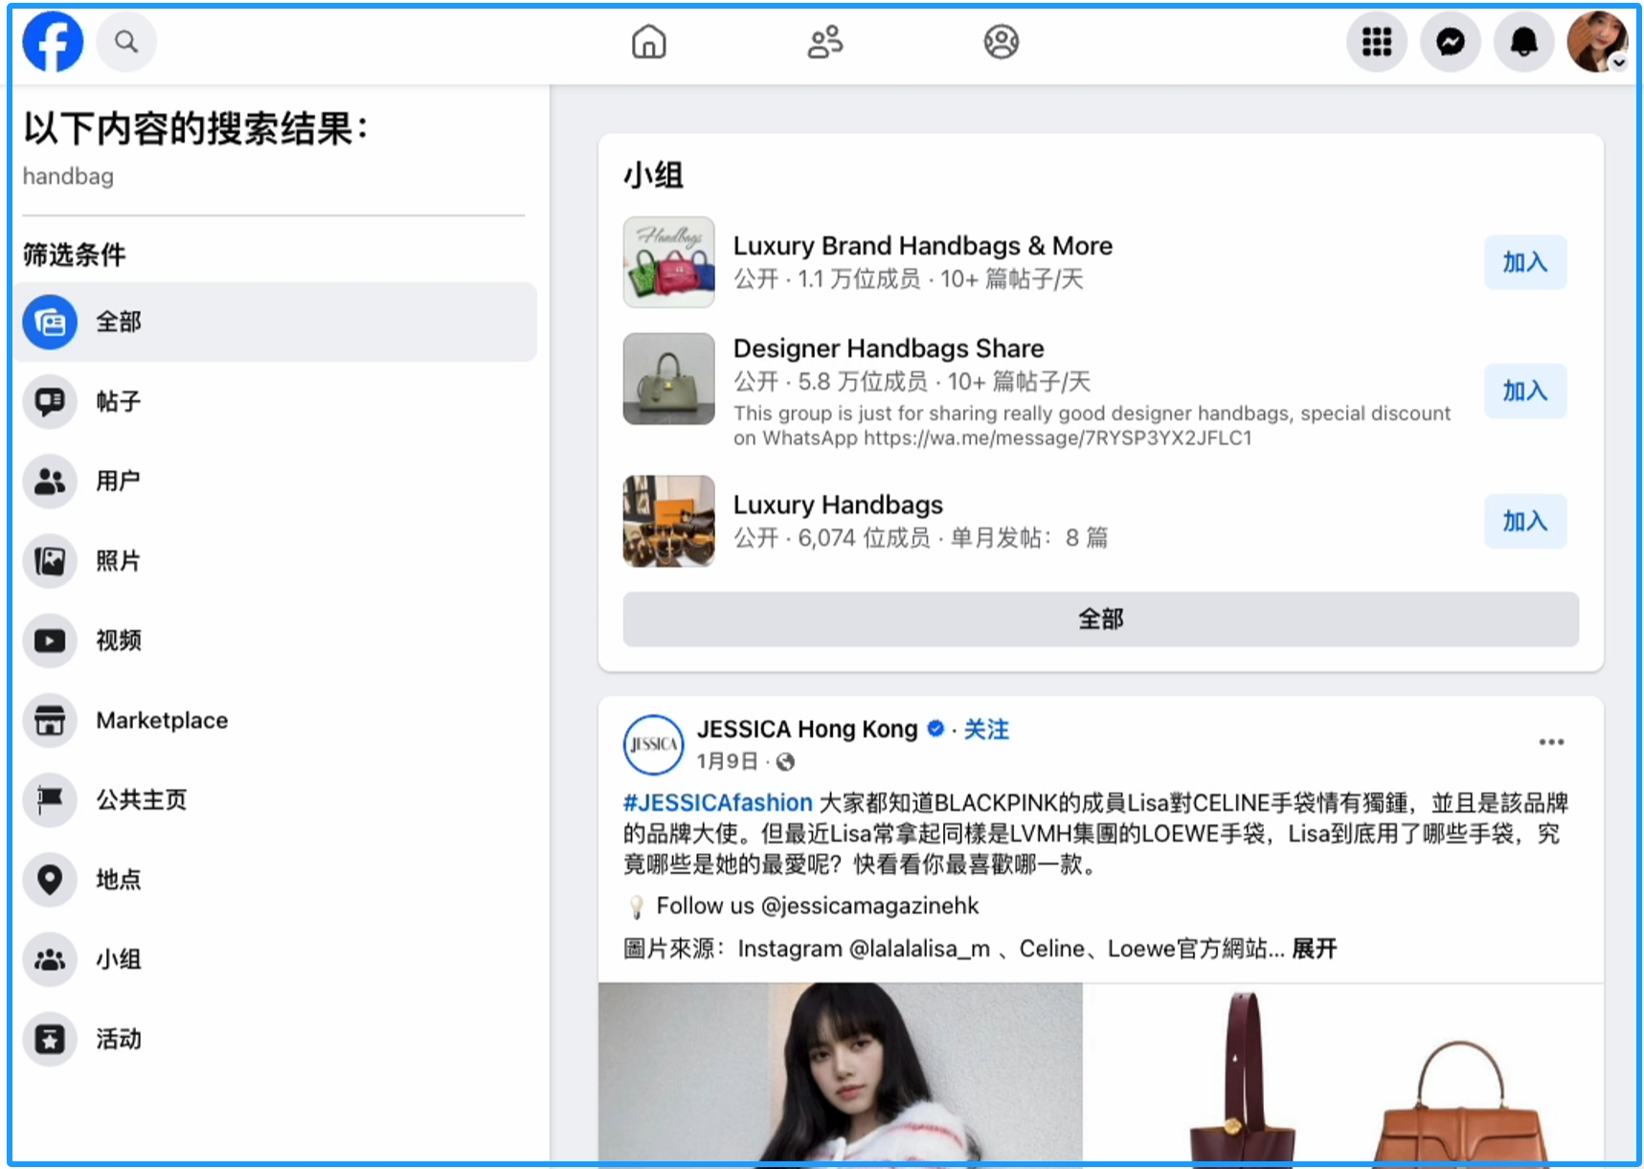This screenshot has width=1644, height=1169.
Task: Open Messenger icon
Action: [1451, 42]
